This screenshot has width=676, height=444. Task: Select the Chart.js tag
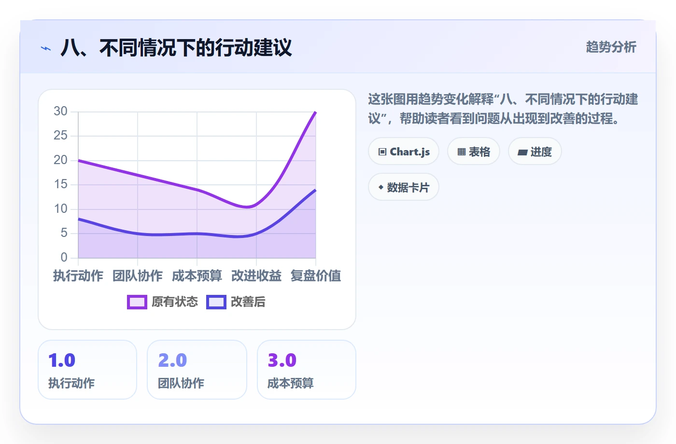coord(404,152)
